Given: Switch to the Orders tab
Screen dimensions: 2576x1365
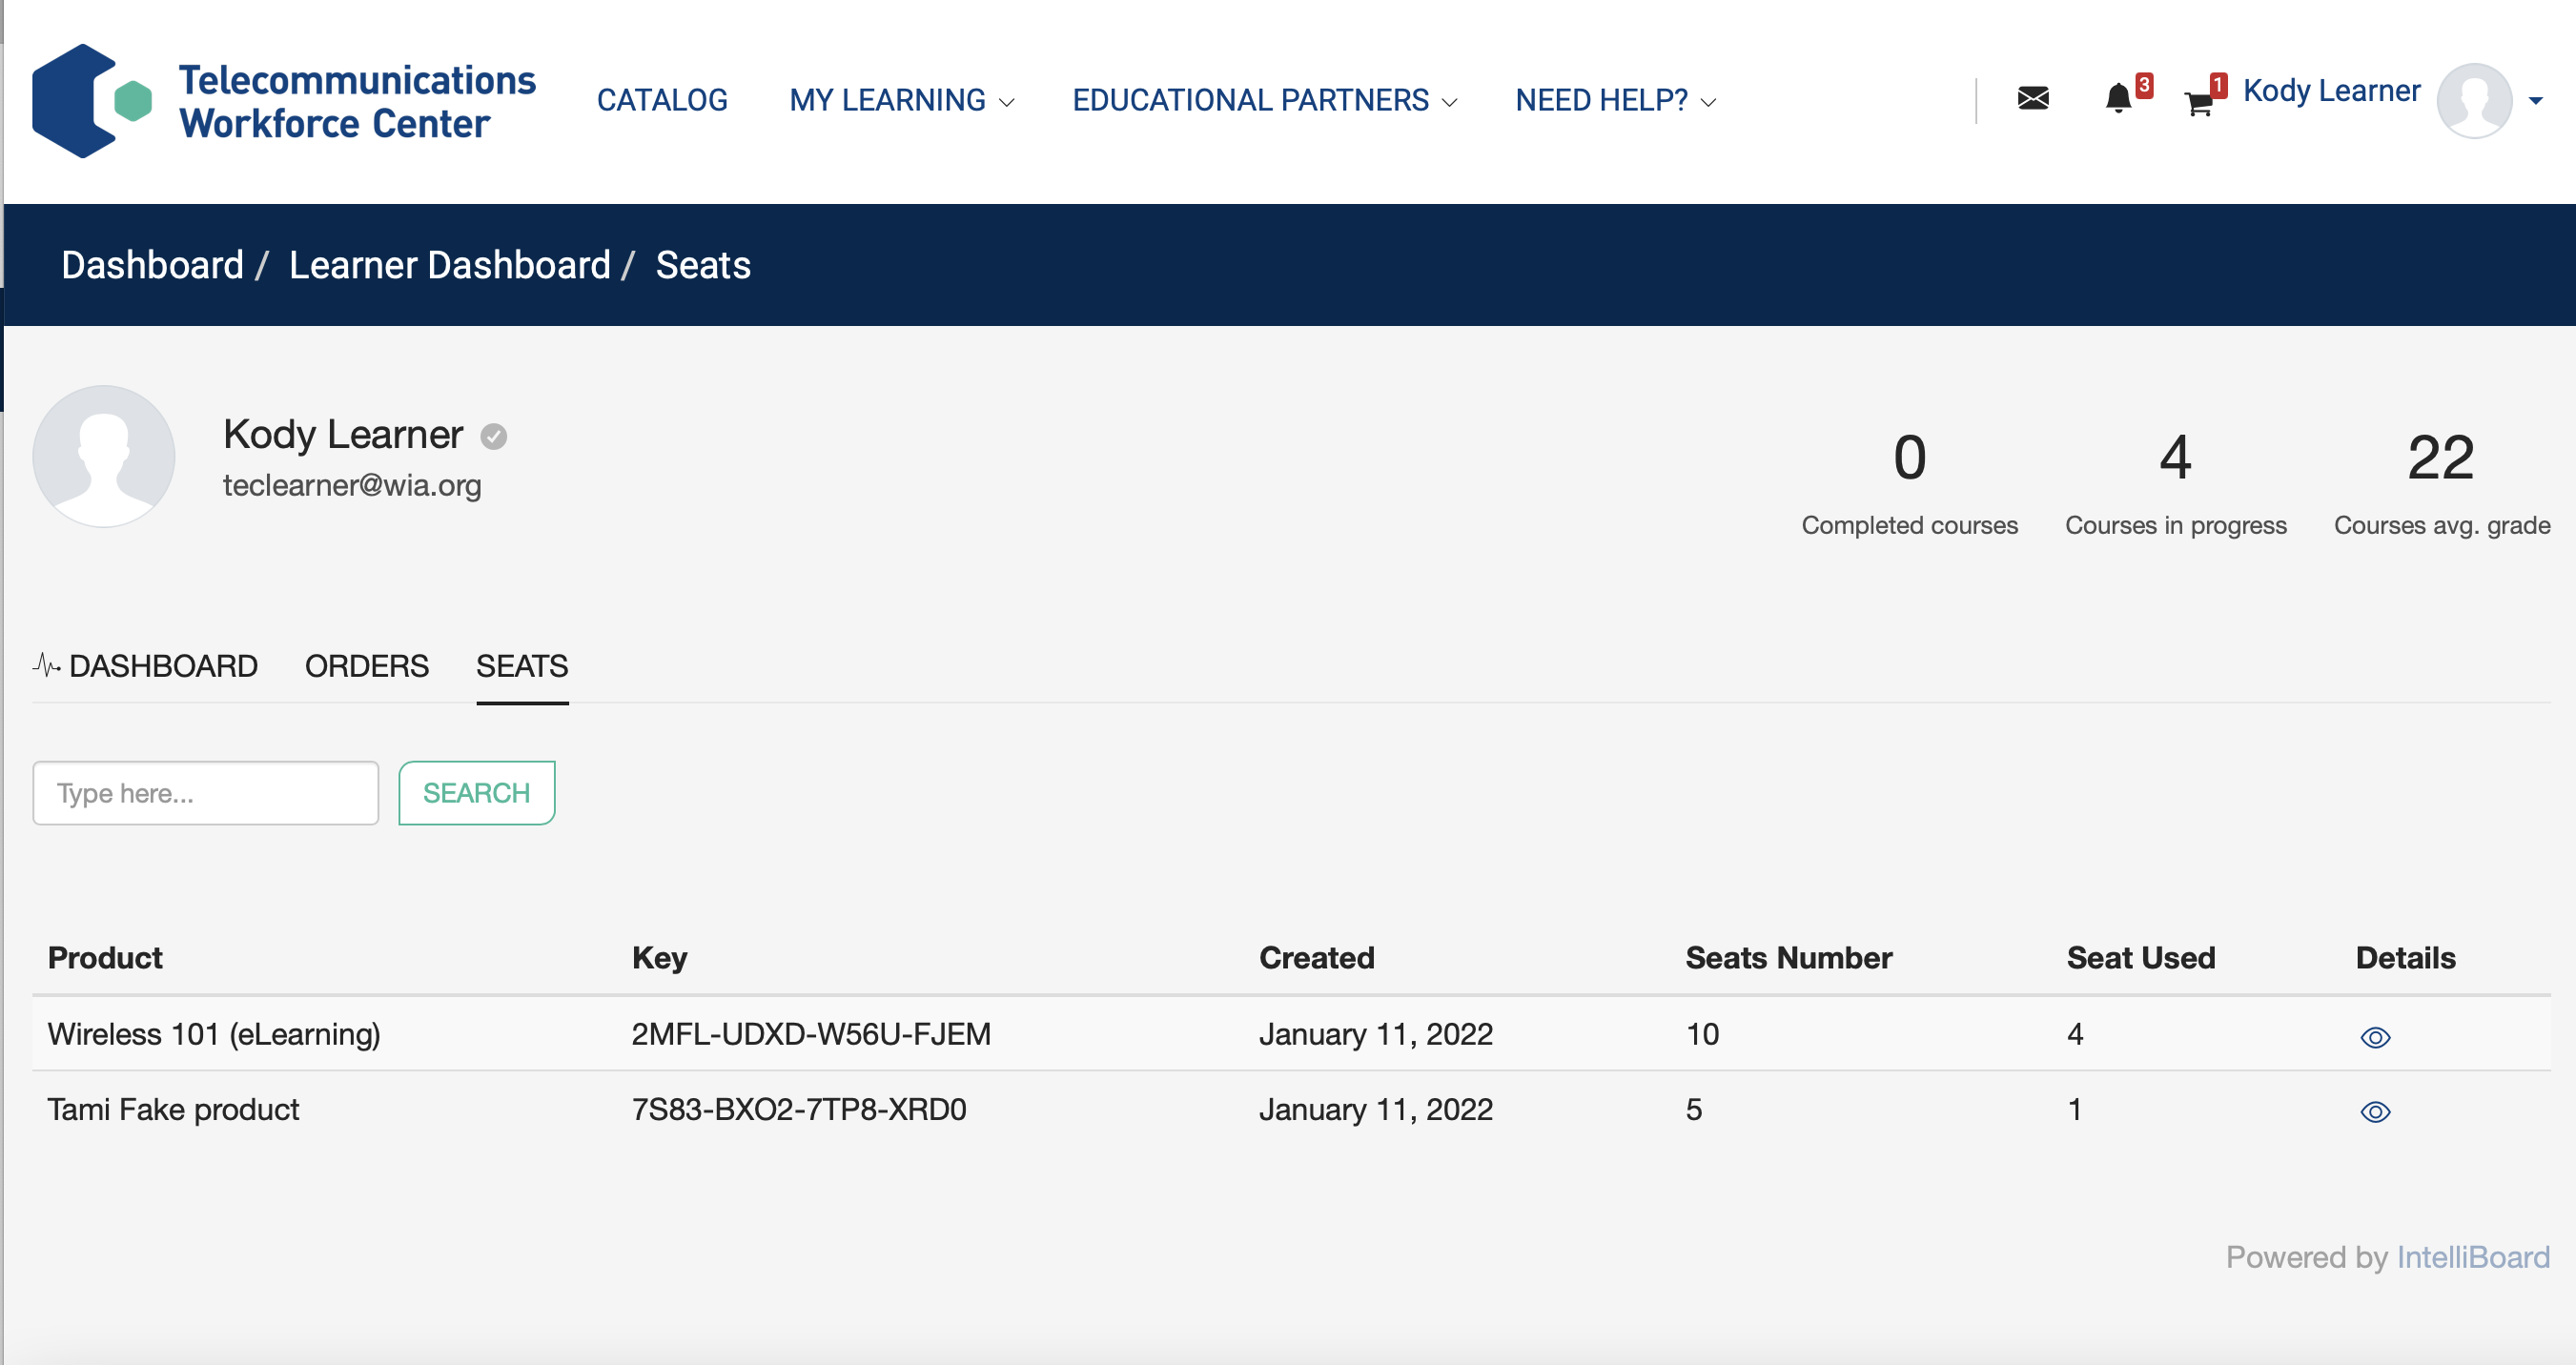Looking at the screenshot, I should 366,666.
